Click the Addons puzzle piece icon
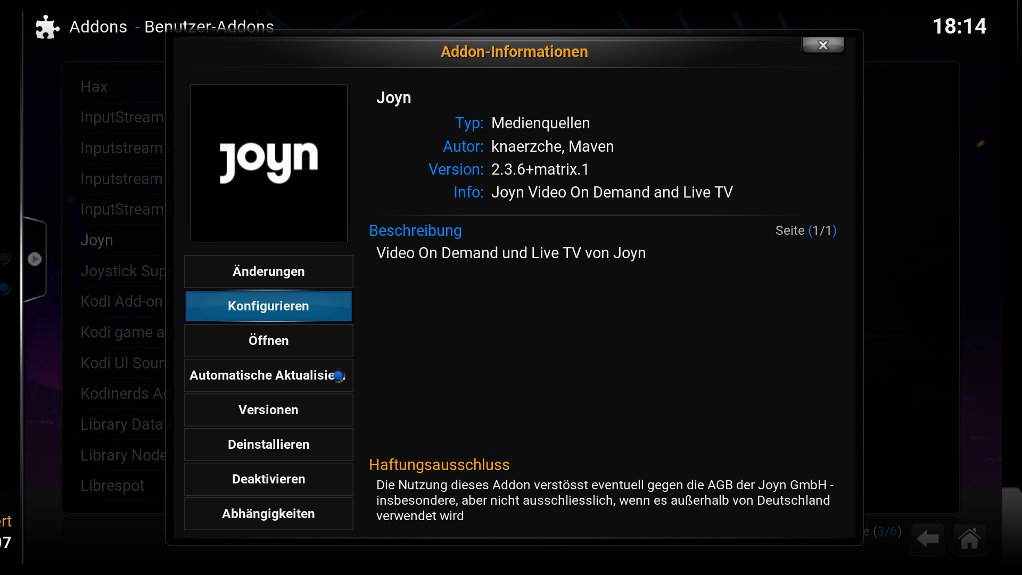This screenshot has width=1022, height=575. [47, 27]
